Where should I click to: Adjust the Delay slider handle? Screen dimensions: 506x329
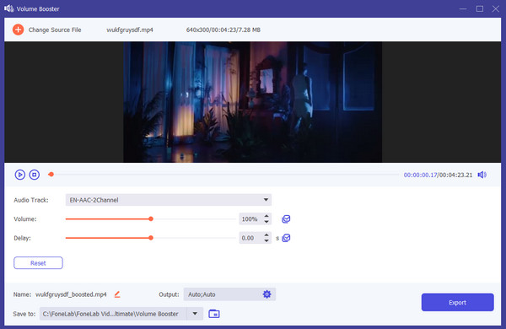point(151,238)
